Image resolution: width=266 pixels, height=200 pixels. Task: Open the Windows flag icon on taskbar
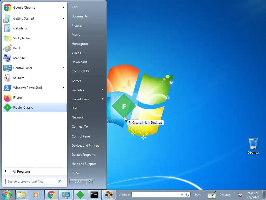109,195
